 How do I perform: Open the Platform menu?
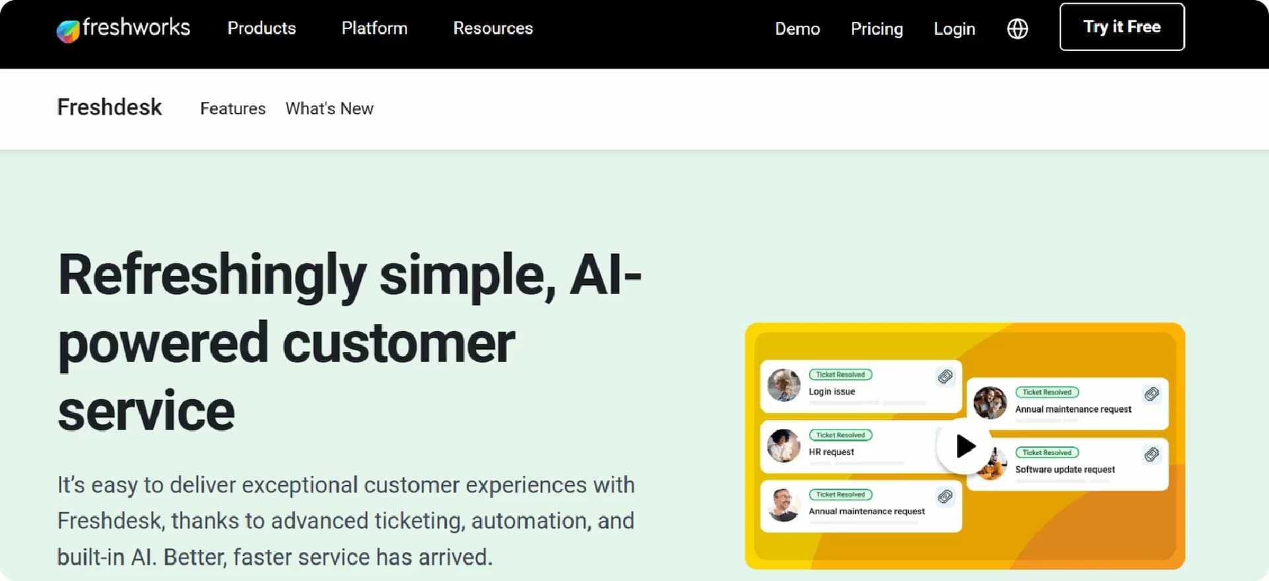tap(375, 28)
